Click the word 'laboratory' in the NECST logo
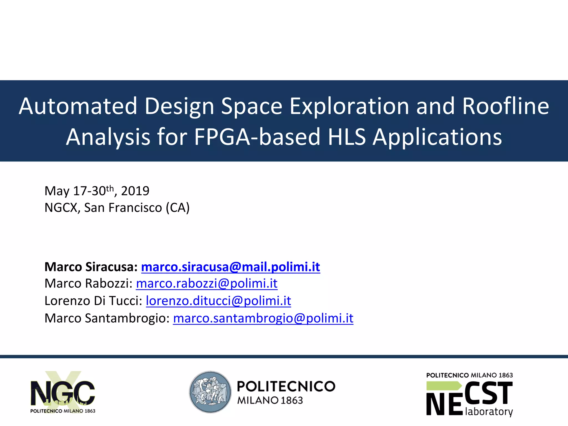Image resolution: width=568 pixels, height=426 pixels. 489,411
